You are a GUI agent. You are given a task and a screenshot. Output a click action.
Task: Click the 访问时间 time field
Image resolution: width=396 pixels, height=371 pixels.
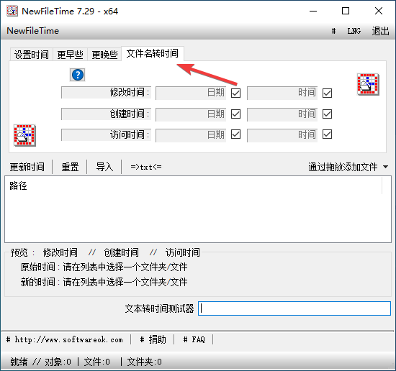[282, 135]
